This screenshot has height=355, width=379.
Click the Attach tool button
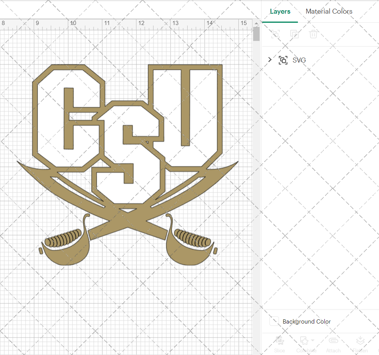pos(333,344)
